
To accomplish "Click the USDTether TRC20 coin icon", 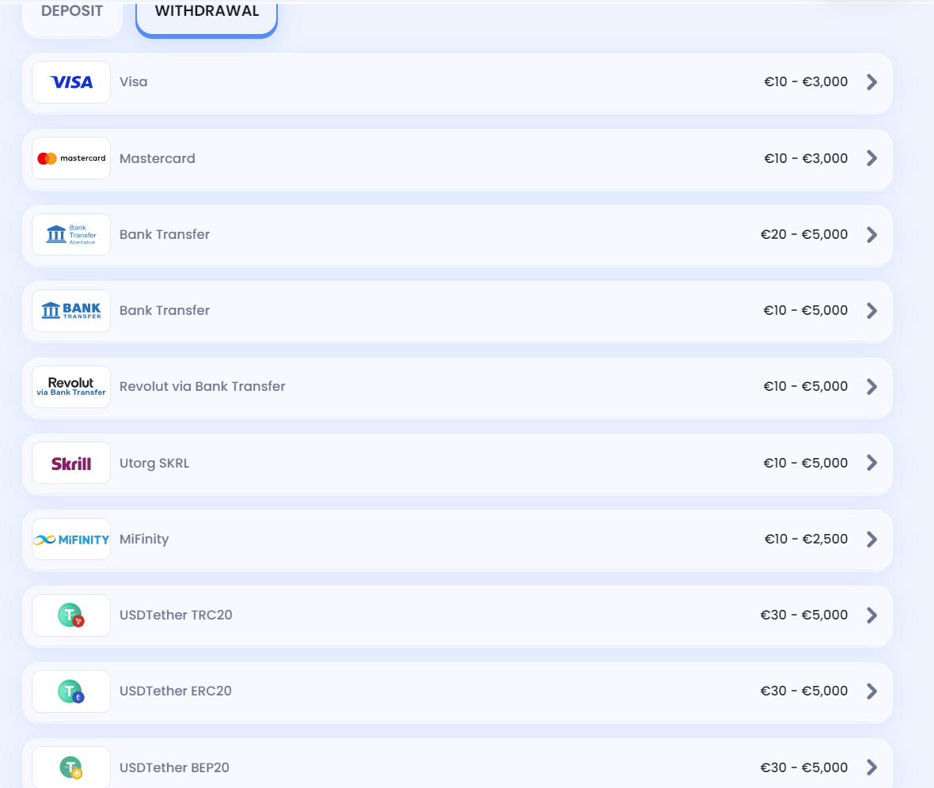I will coord(71,616).
